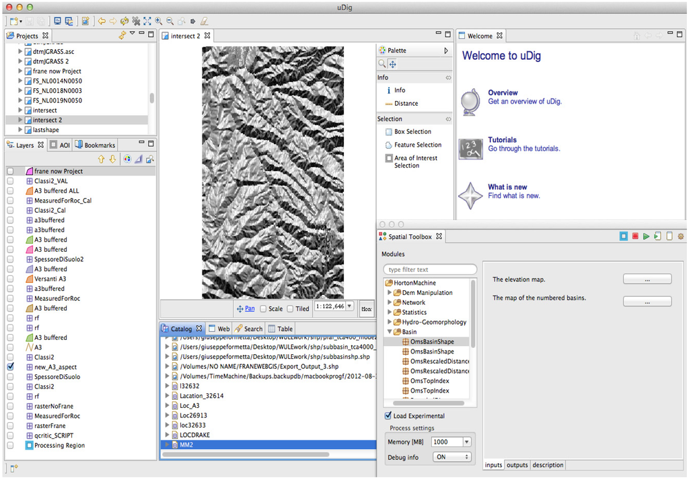689x480 pixels.
Task: Run module with green play icon
Action: point(646,236)
